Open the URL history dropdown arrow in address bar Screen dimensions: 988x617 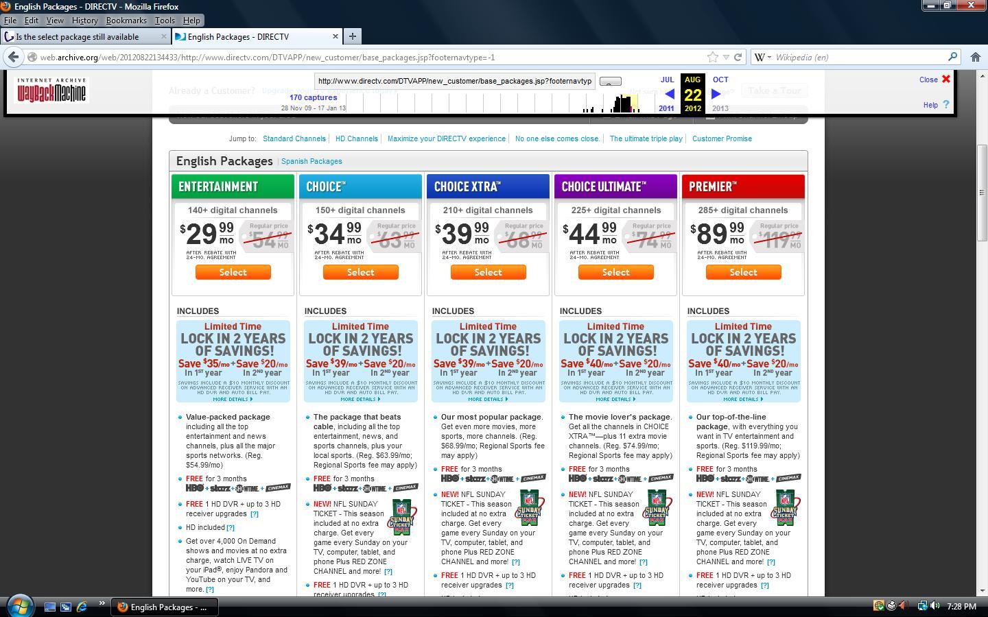(x=726, y=58)
